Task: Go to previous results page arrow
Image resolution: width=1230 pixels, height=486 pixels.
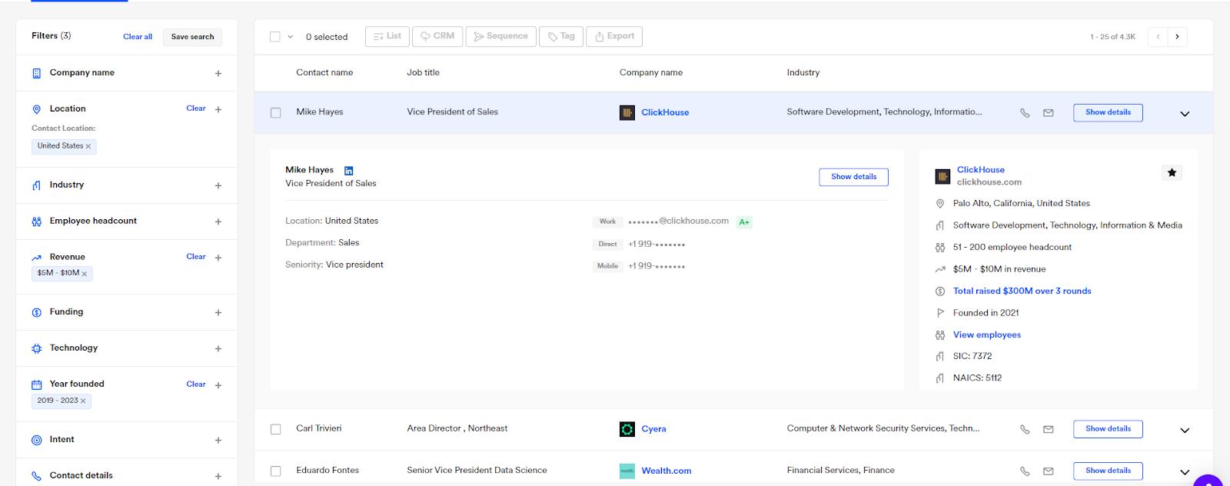Action: [1158, 37]
